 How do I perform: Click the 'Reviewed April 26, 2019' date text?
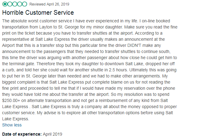(49, 4)
